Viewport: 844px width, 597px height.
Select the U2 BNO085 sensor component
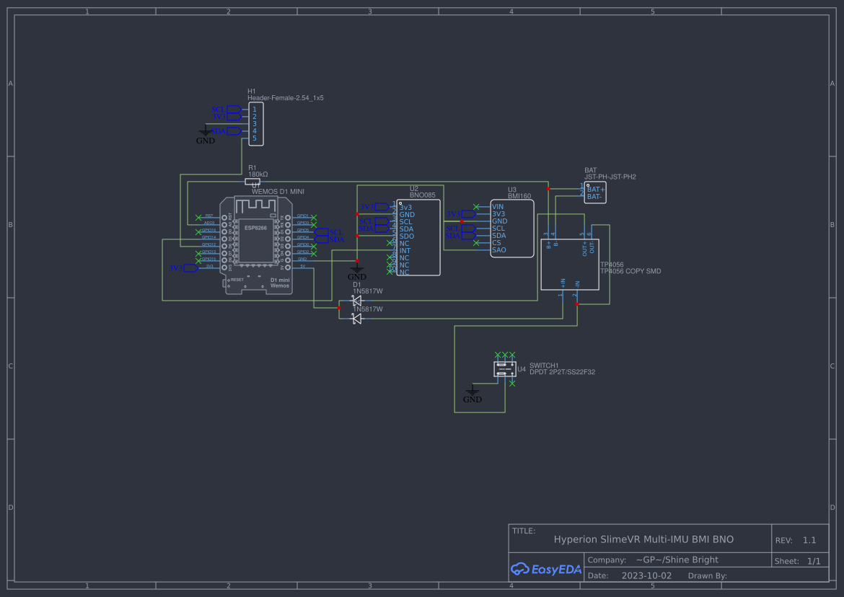[x=418, y=238]
